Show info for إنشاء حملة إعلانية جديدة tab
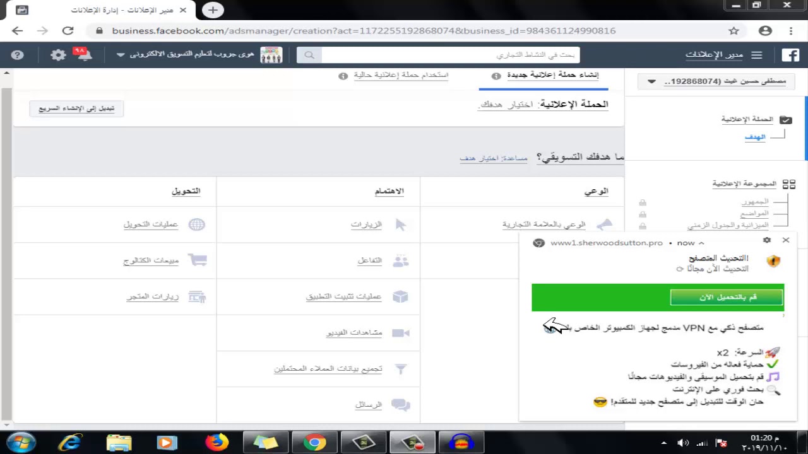This screenshot has width=808, height=454. pyautogui.click(x=496, y=76)
